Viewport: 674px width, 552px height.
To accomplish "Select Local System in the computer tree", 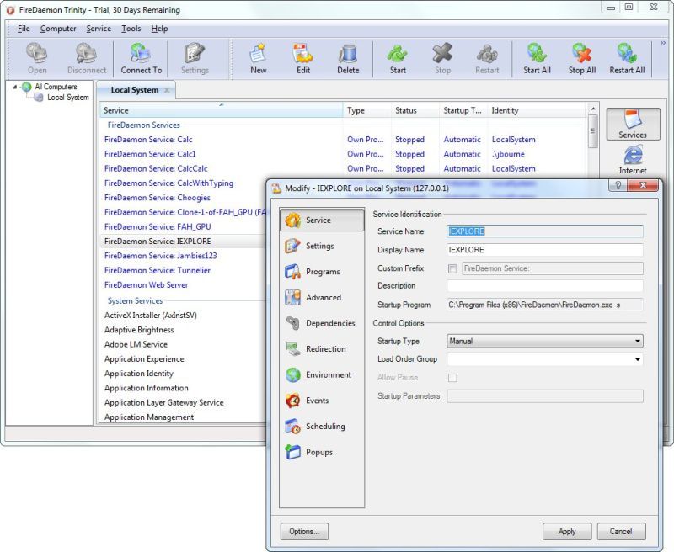I will (68, 98).
